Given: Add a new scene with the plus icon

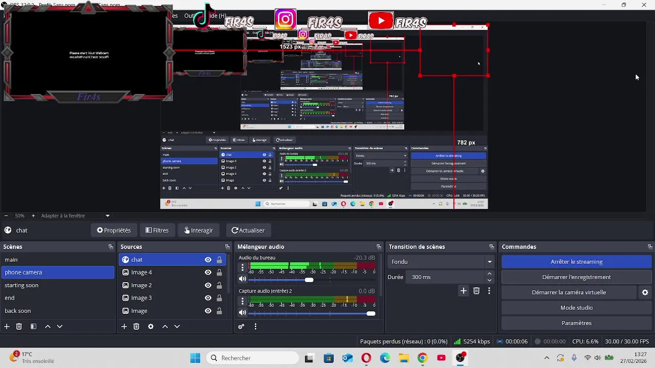Looking at the screenshot, I should (7, 327).
